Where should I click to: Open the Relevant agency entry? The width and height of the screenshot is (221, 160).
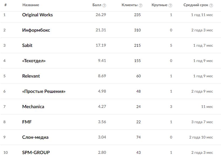click(x=31, y=76)
